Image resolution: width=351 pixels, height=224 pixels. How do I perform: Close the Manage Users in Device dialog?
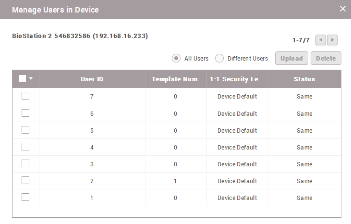(342, 9)
